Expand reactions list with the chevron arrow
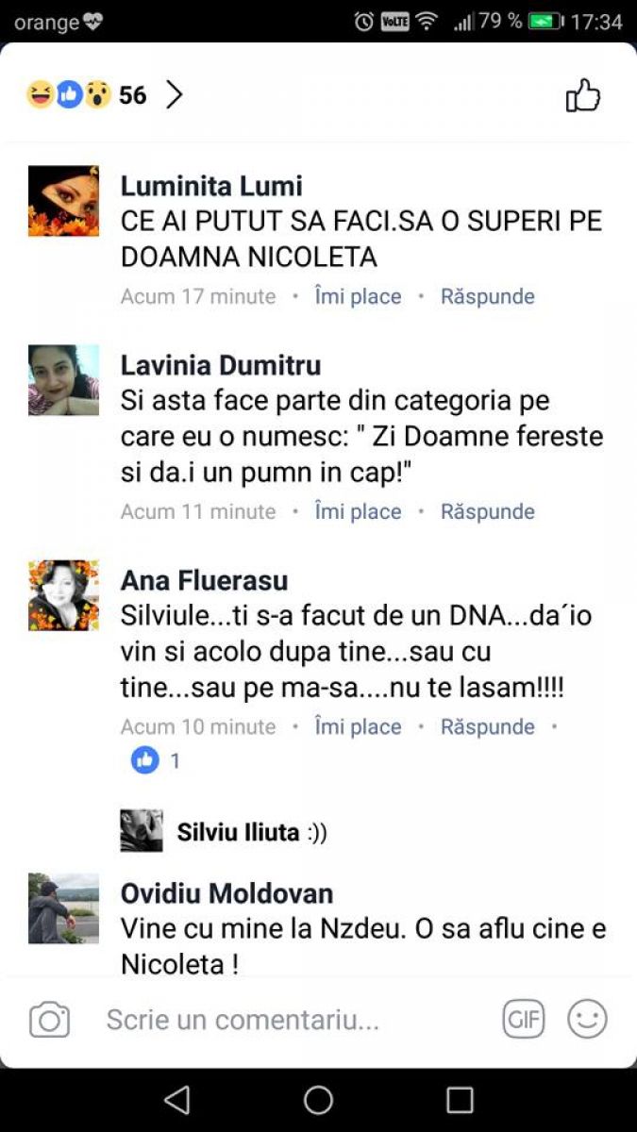Viewport: 637px width, 1132px height. 174,94
